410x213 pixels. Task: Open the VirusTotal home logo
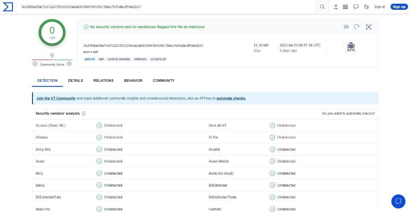click(8, 7)
